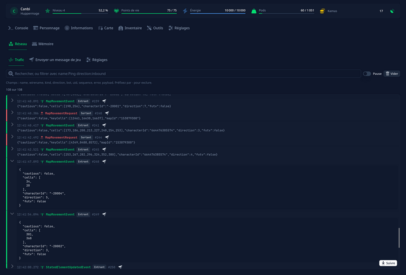Screen dimensions: 406x275
Task: Switch to the Mémoire tab
Action: [43, 44]
